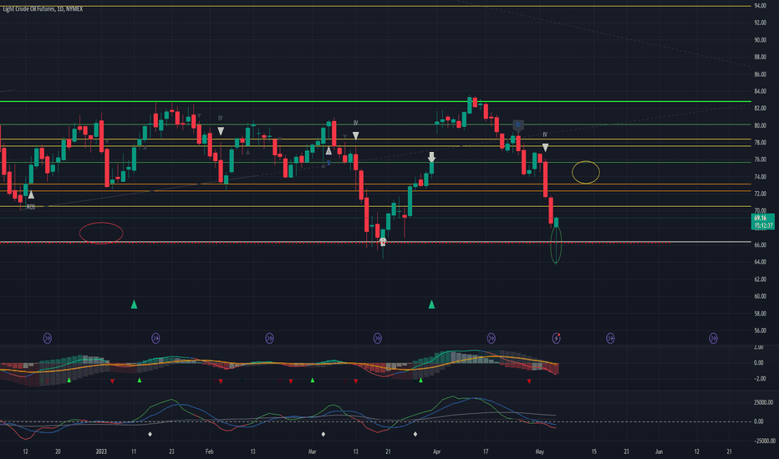Open rollover event icon between Jun 12 and 21

pyautogui.click(x=713, y=339)
